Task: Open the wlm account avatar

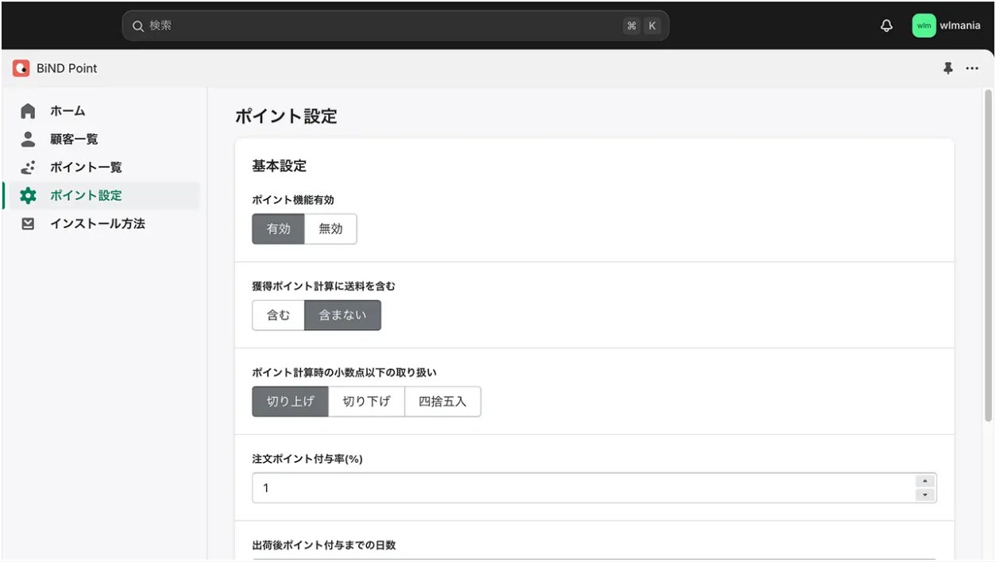Action: point(924,25)
